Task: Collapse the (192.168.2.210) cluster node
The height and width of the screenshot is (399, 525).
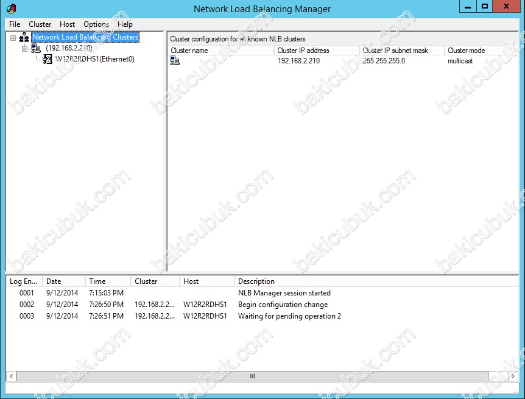Action: click(25, 49)
